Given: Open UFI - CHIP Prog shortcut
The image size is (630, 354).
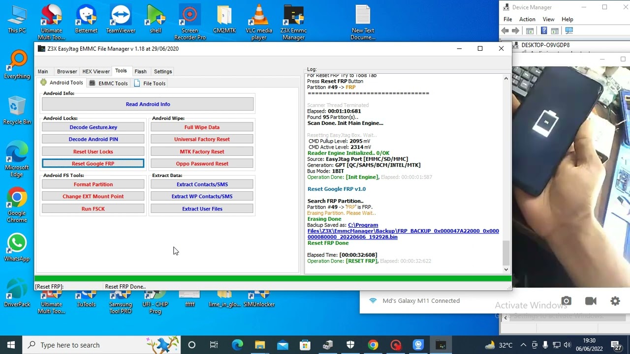Looking at the screenshot, I should point(155,302).
